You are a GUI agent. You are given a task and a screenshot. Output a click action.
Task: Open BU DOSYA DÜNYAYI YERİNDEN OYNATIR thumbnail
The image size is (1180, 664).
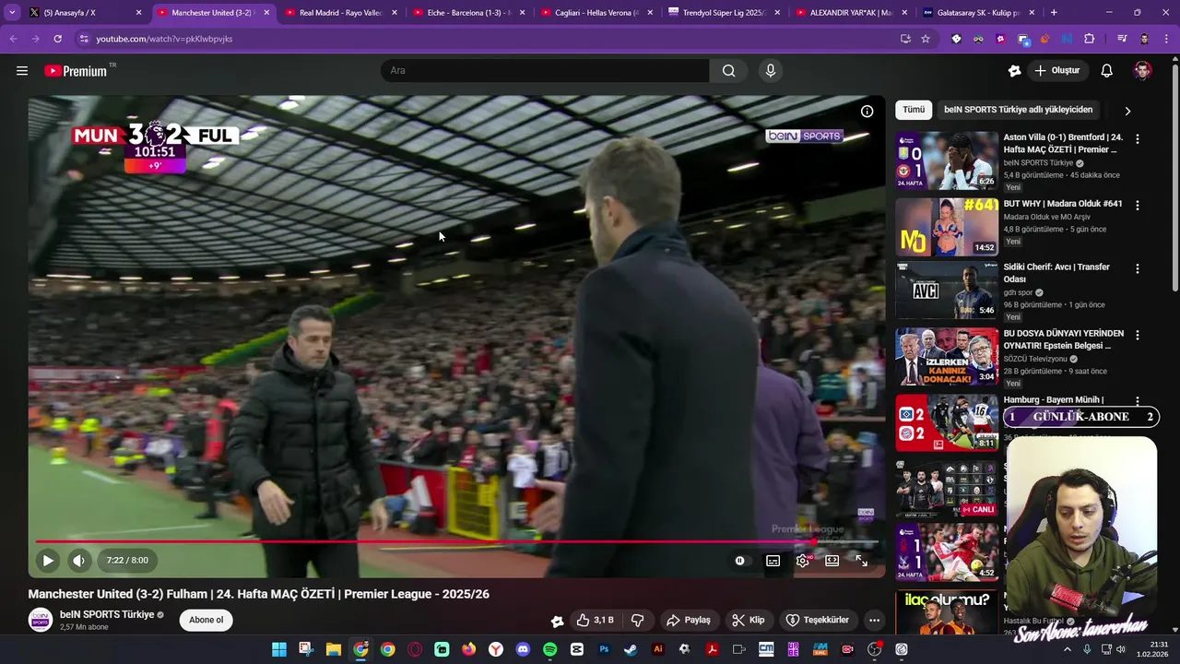(947, 357)
